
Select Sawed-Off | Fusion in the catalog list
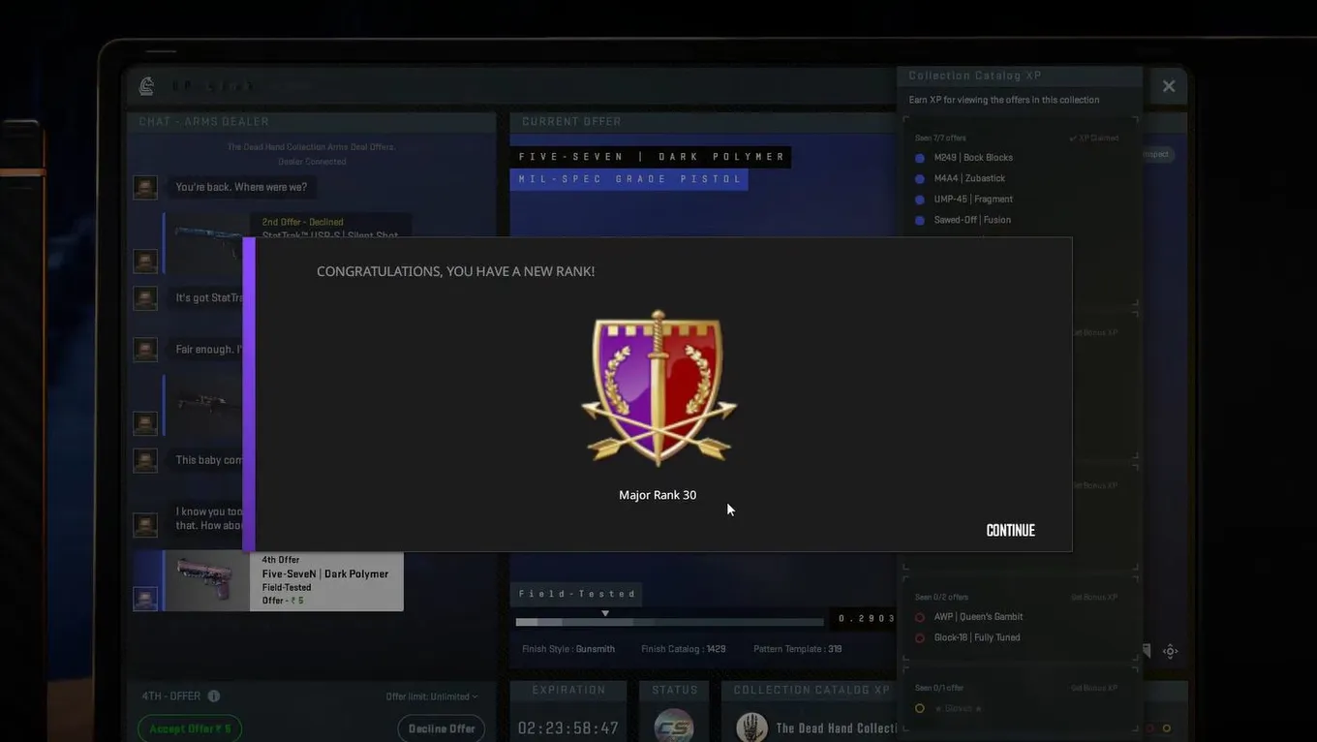[x=972, y=220]
